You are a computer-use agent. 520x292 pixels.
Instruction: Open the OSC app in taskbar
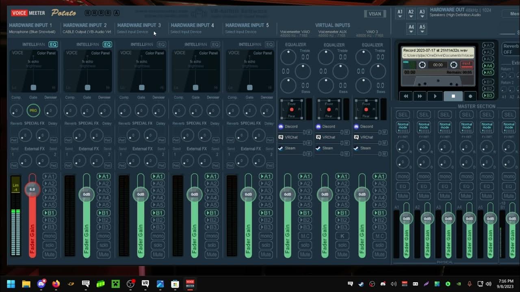click(x=86, y=284)
